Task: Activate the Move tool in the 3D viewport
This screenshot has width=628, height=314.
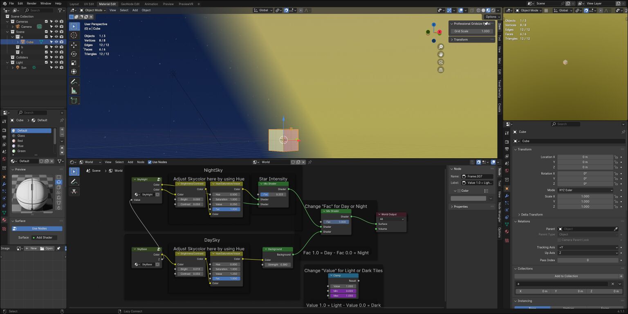Action: [74, 45]
